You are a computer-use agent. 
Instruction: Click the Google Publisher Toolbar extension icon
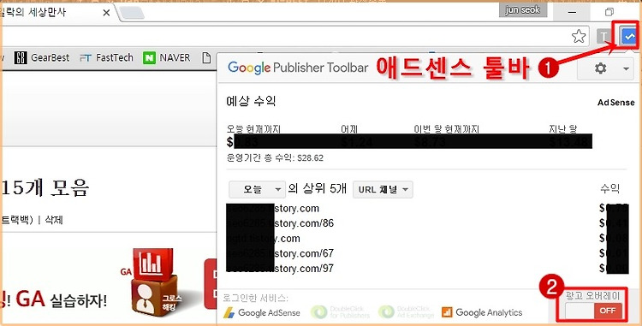point(628,36)
